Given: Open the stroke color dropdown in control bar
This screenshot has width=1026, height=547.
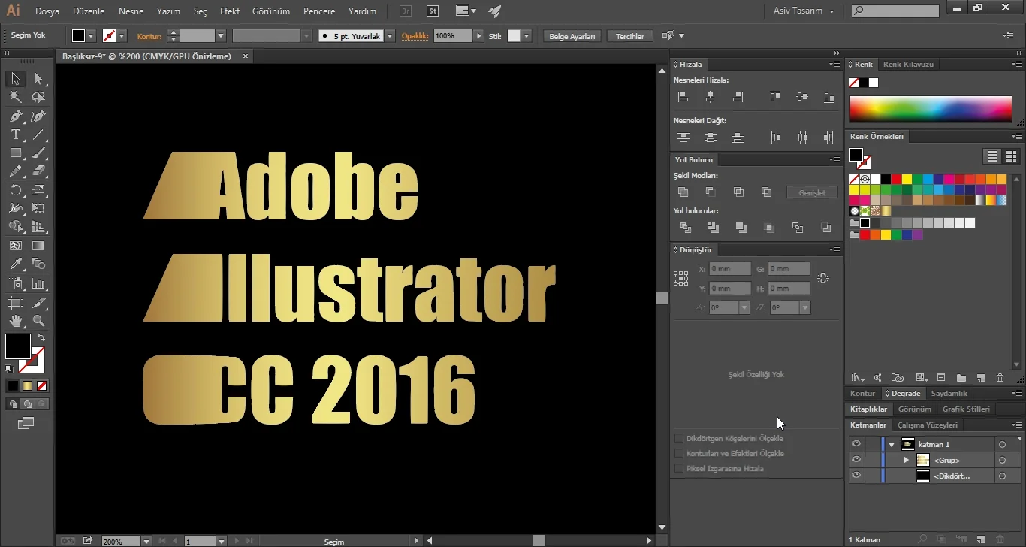Looking at the screenshot, I should [x=122, y=35].
